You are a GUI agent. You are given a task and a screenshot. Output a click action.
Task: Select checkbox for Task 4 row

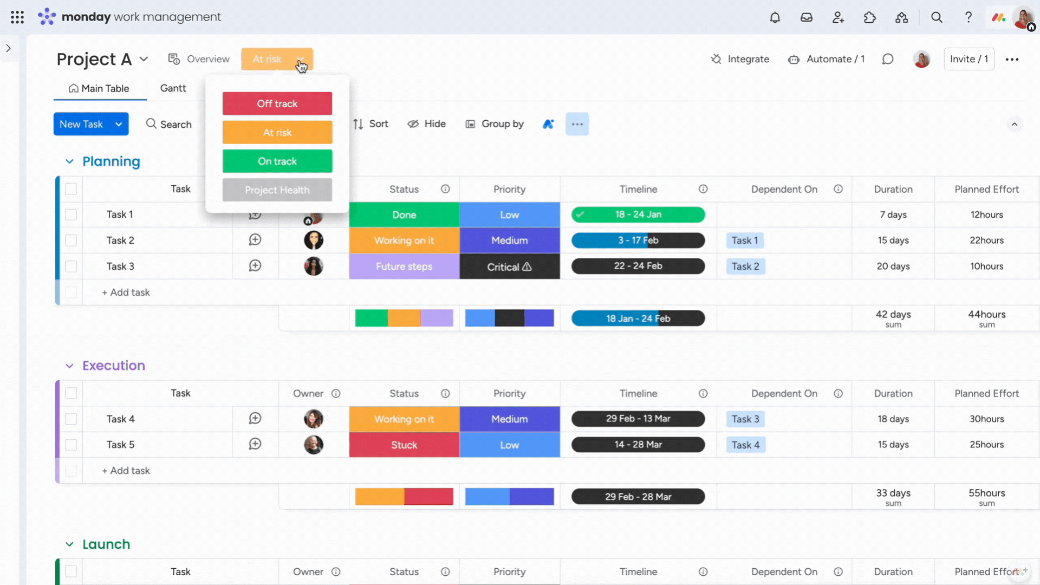71,419
